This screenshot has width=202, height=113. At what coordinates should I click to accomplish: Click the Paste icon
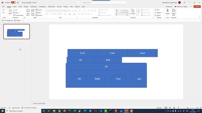click(10, 11)
